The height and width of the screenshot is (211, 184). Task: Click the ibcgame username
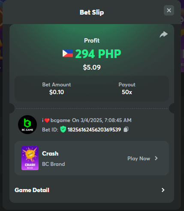coord(56,120)
